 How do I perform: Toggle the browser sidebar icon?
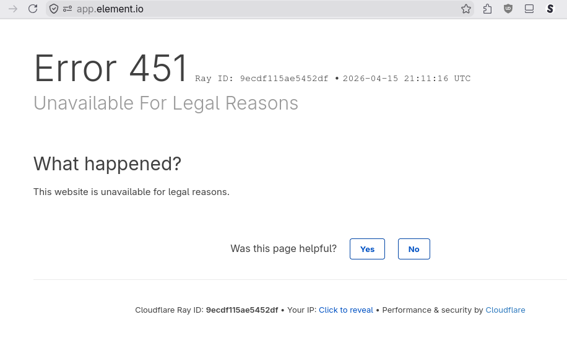tap(529, 9)
